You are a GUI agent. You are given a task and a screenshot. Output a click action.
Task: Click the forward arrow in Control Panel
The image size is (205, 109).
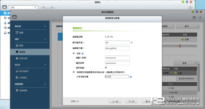tap(52, 7)
